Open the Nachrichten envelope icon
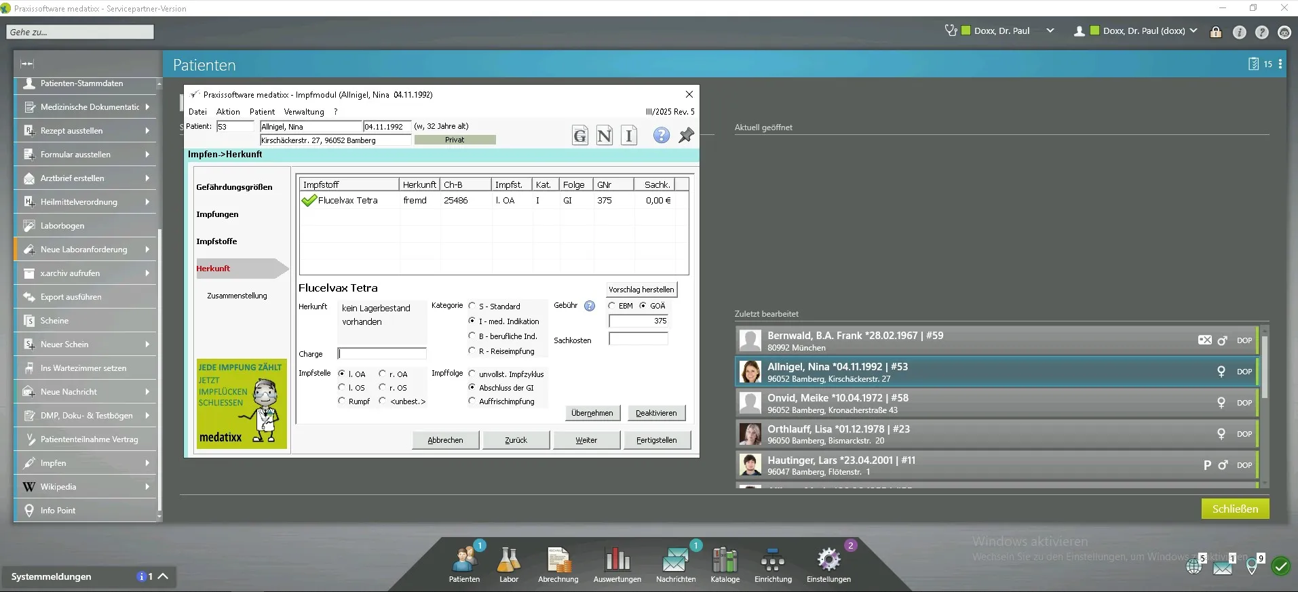The height and width of the screenshot is (592, 1298). (x=675, y=561)
